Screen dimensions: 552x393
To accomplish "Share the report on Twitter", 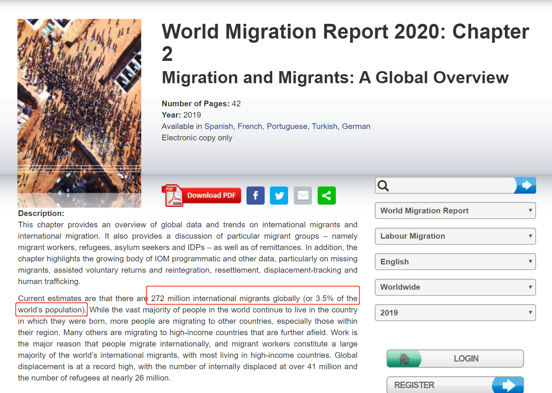I will 279,196.
